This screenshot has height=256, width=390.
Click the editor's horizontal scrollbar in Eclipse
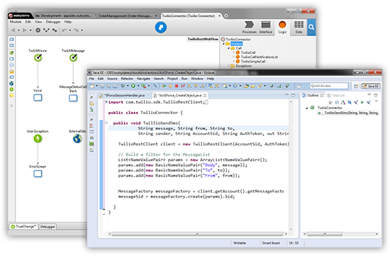(x=197, y=234)
